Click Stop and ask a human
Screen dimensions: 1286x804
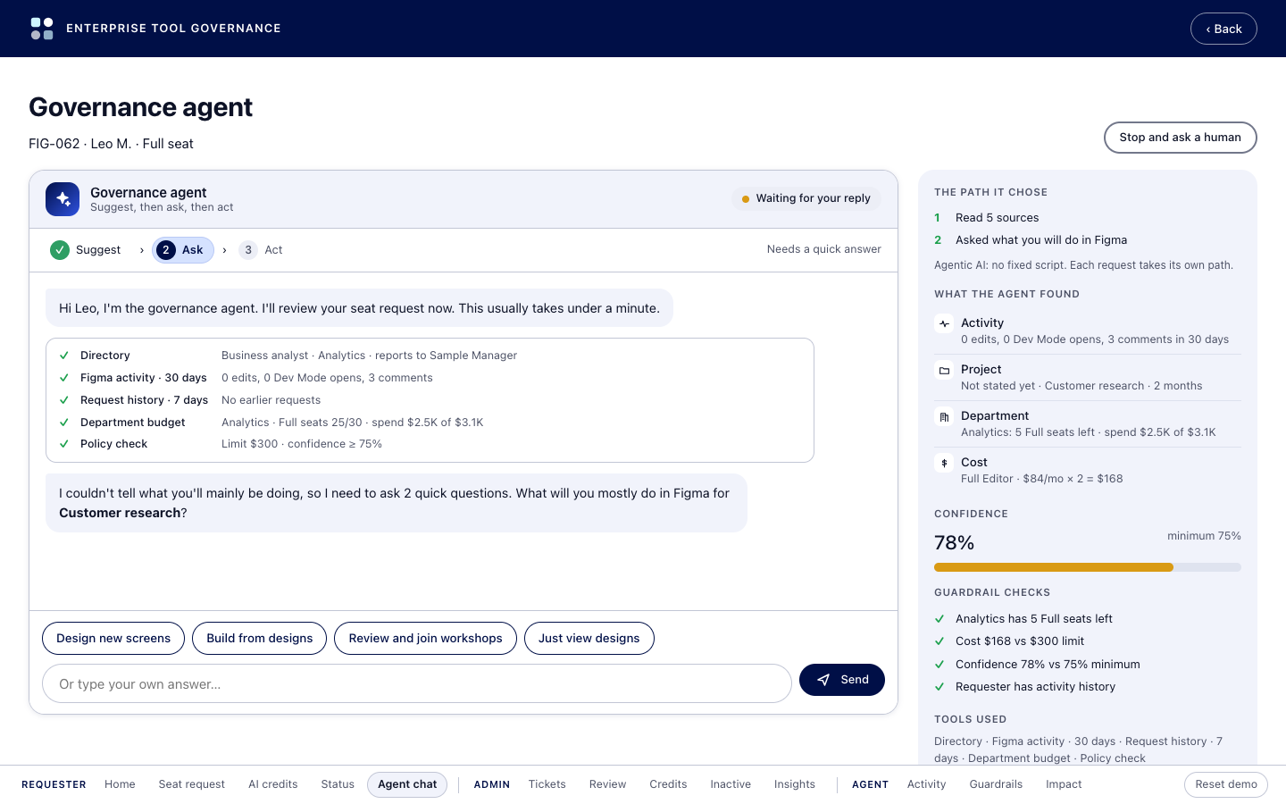(x=1180, y=138)
